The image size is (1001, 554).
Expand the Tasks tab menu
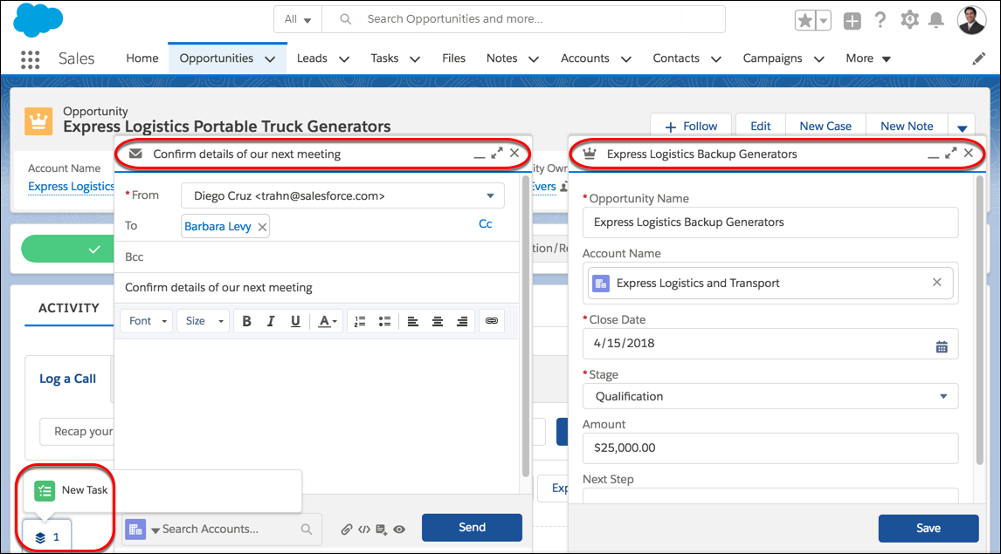pyautogui.click(x=415, y=59)
